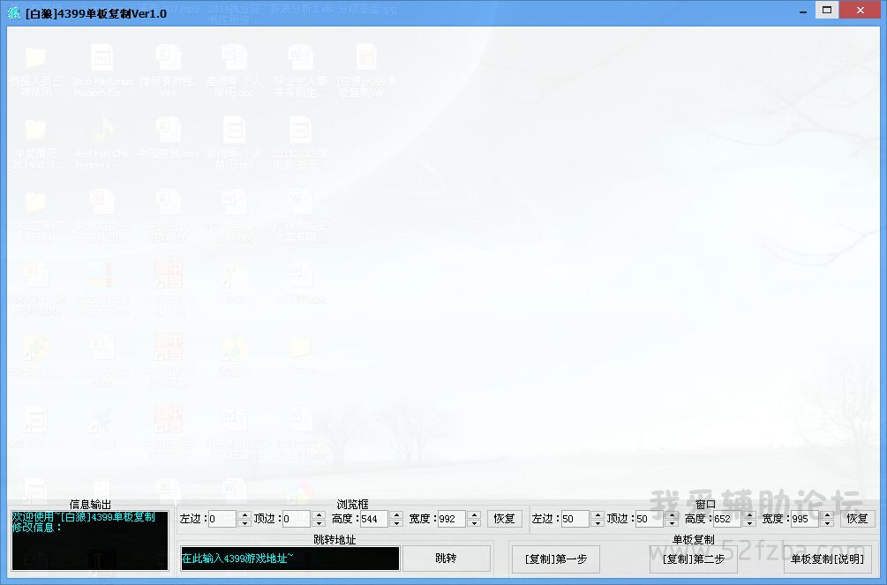The width and height of the screenshot is (887, 585).
Task: Click the 浏览框 左边 input field
Action: pyautogui.click(x=222, y=519)
